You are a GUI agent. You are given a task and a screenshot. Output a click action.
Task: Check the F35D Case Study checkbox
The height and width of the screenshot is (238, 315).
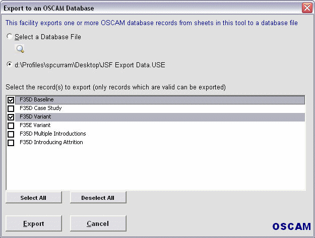point(11,108)
